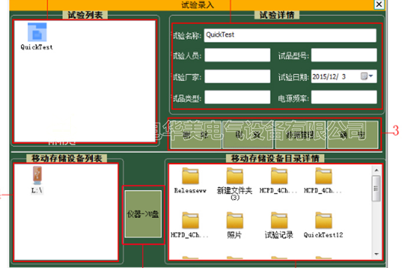Click the 试验人员 input field

click(237, 55)
